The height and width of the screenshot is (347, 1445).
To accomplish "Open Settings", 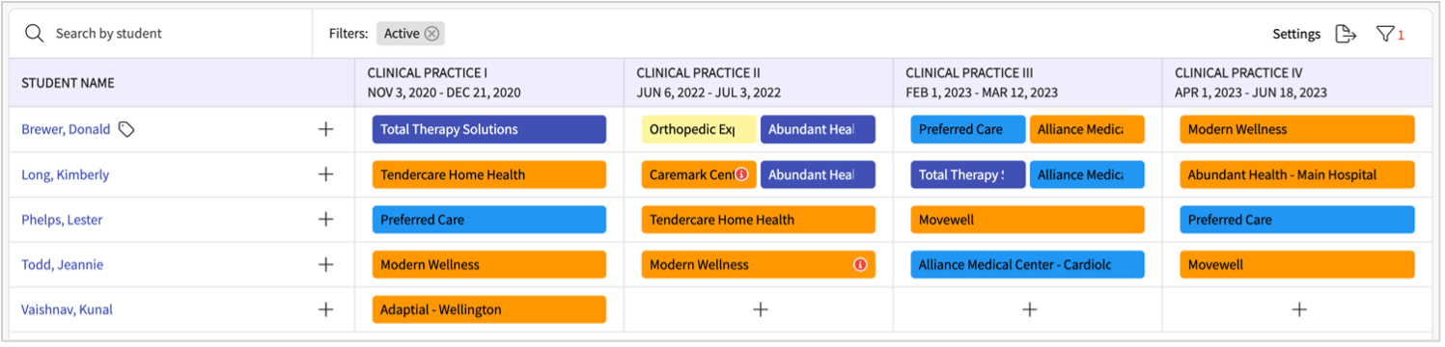I will click(x=1296, y=34).
